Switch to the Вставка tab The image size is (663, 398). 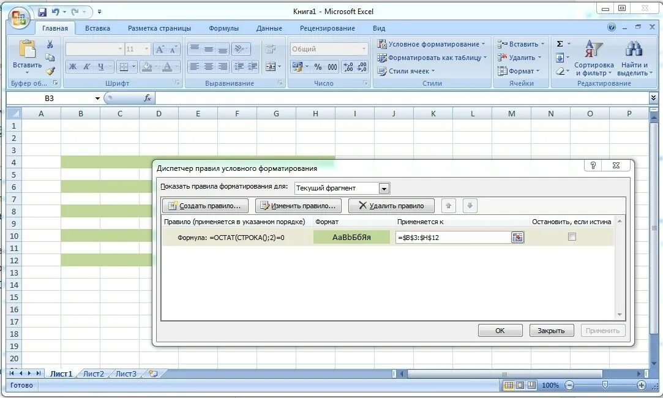[x=97, y=28]
